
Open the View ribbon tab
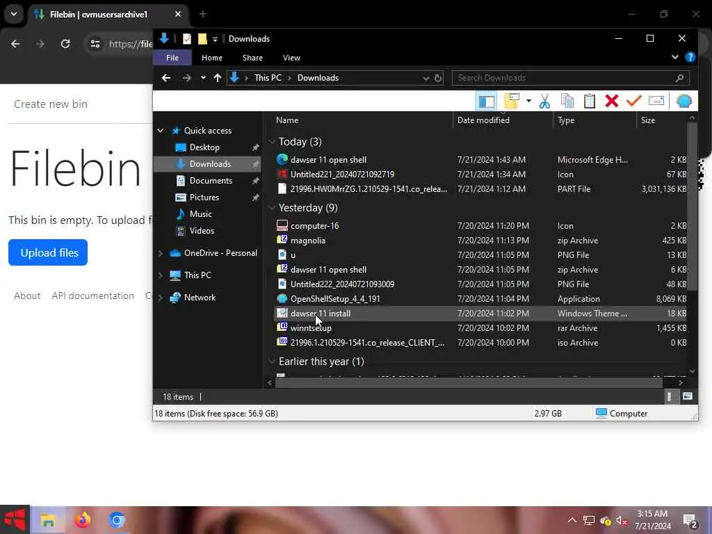click(x=291, y=58)
